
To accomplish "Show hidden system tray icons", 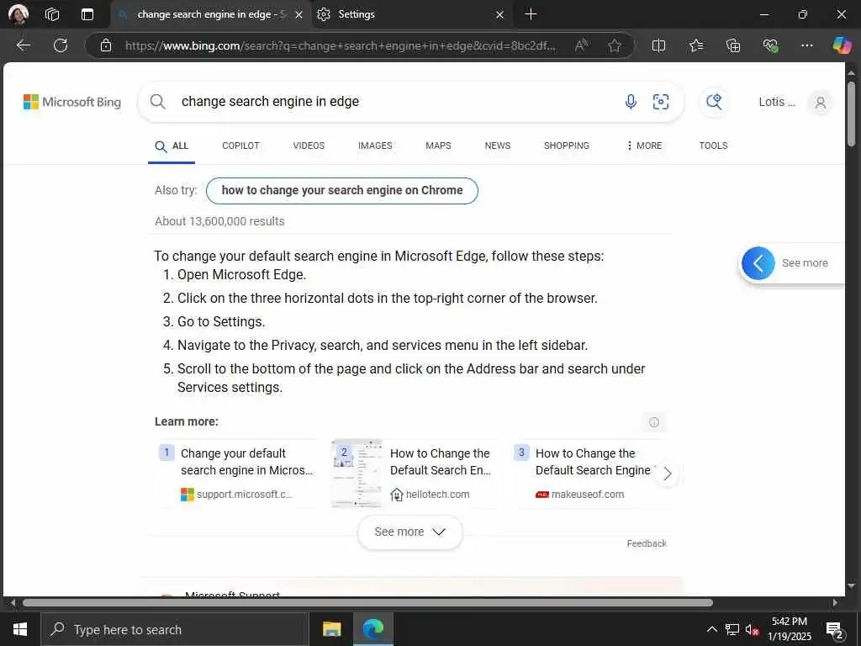I will (711, 629).
